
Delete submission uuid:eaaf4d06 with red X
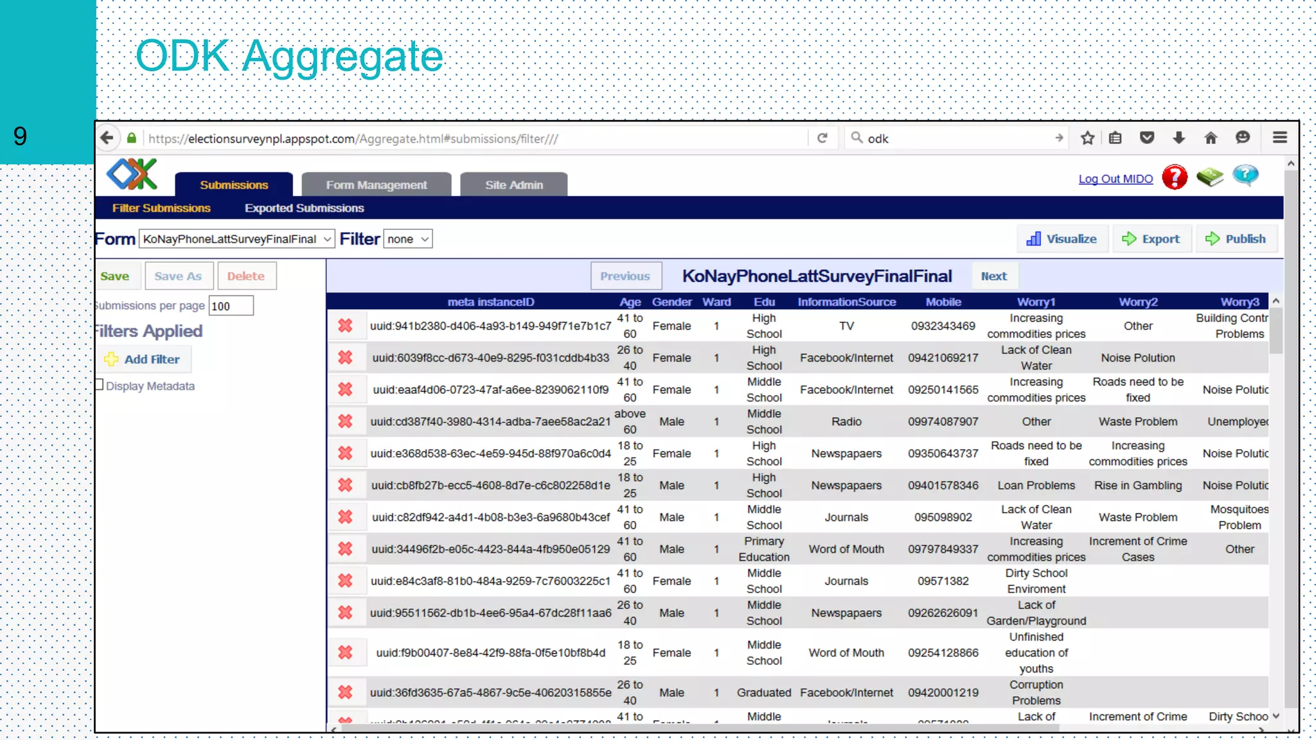346,389
